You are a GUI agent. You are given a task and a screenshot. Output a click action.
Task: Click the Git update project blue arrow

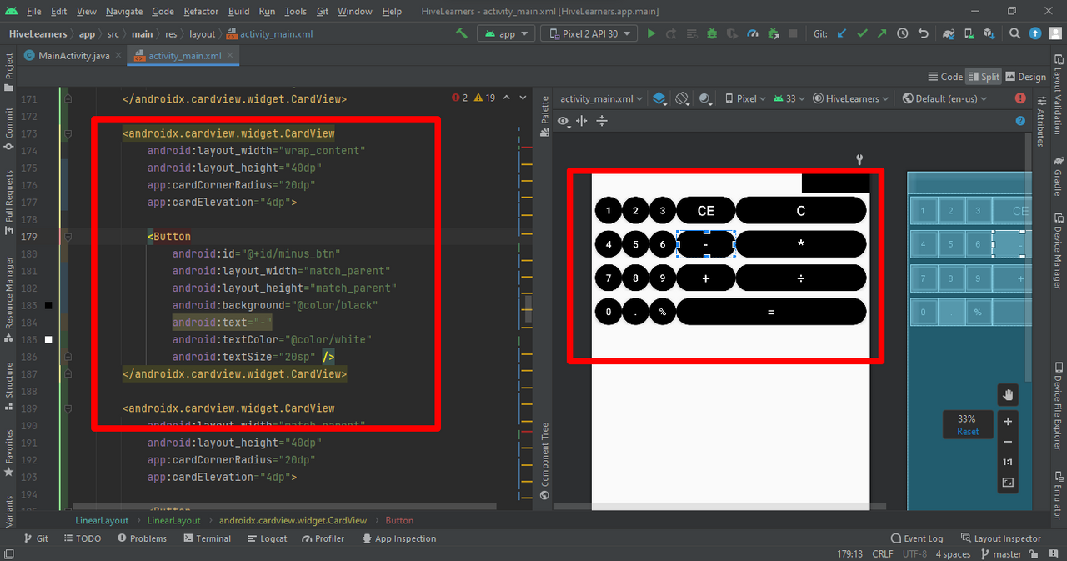click(841, 34)
